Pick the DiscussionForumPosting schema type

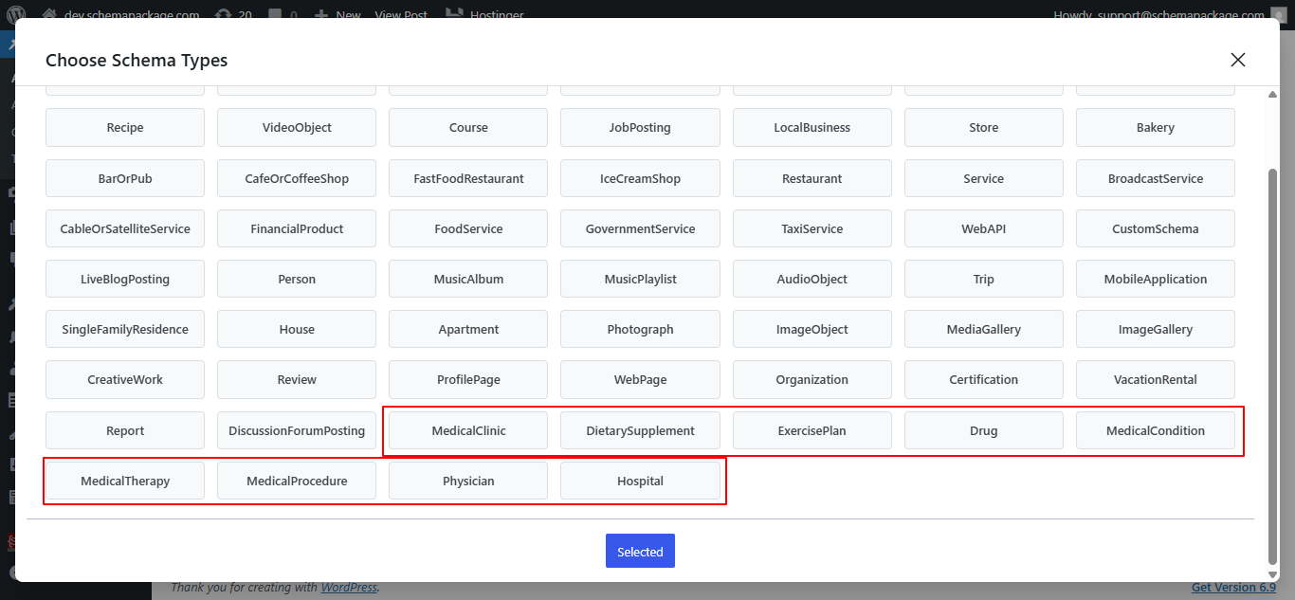(x=297, y=430)
